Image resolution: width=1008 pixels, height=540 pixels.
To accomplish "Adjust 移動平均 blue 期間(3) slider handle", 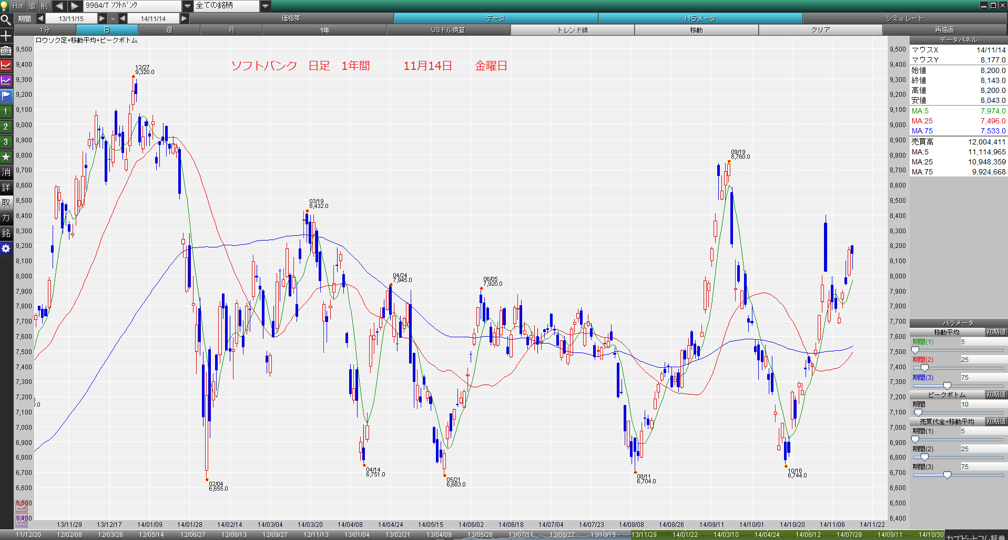I will [947, 386].
